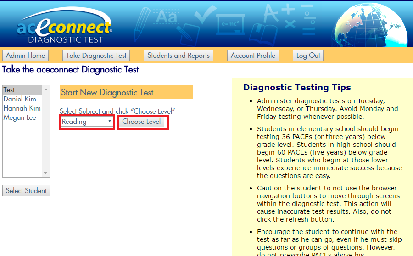Click the Choose Level button
This screenshot has width=413, height=256.
click(141, 122)
